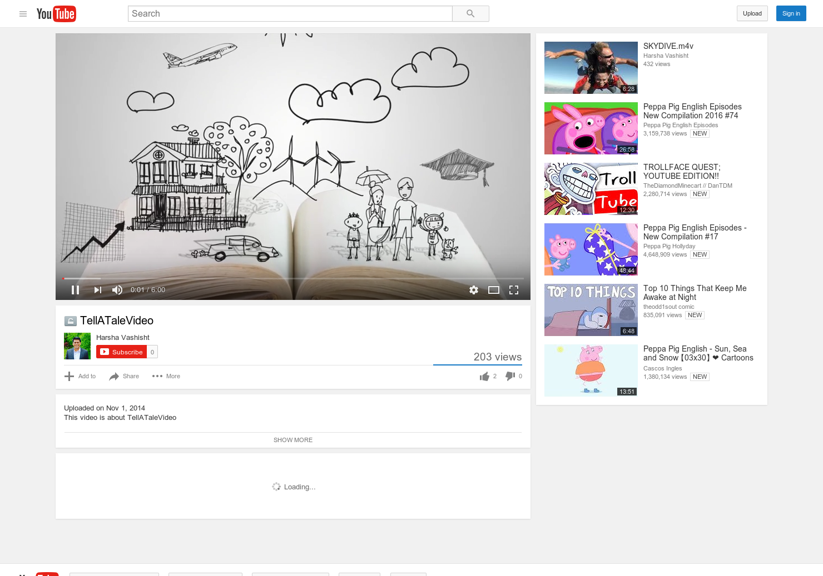823x576 pixels.
Task: Open Top 10 Things thumbnail
Action: coord(591,310)
